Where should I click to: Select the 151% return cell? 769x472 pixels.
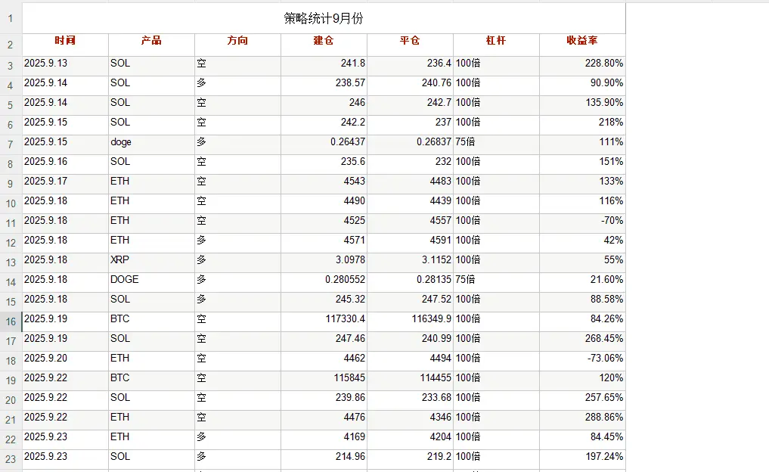[x=583, y=164]
